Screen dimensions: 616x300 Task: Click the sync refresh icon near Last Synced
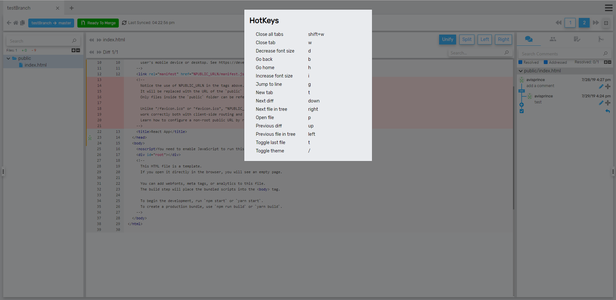pyautogui.click(x=124, y=23)
